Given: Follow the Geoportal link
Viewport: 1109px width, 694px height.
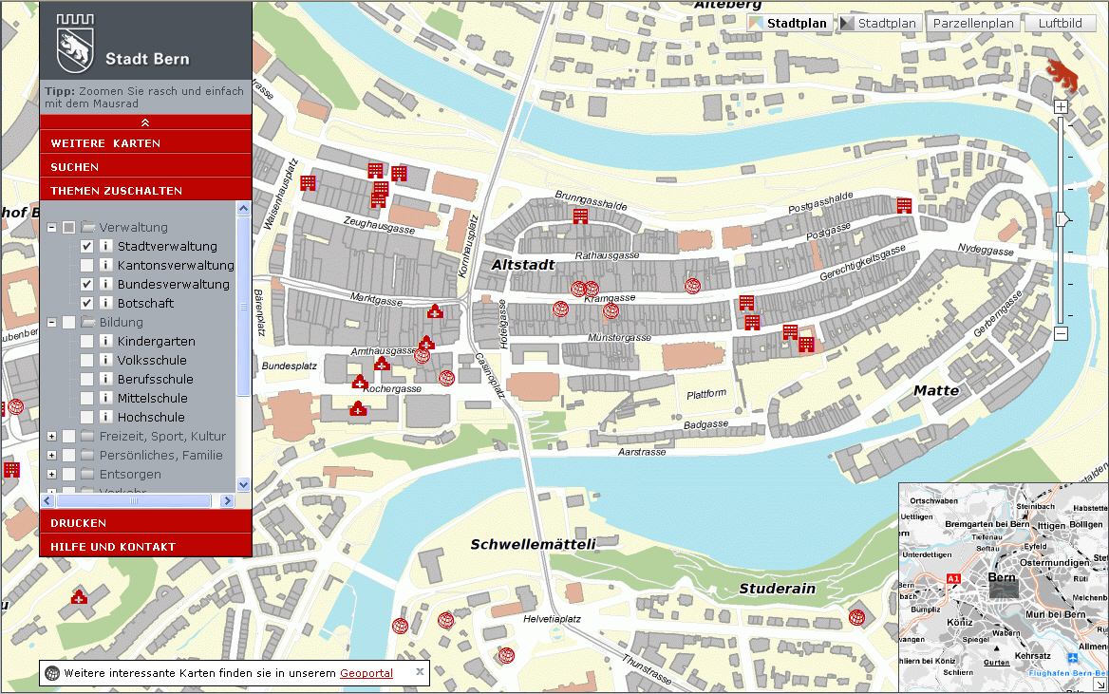Looking at the screenshot, I should coord(367,673).
